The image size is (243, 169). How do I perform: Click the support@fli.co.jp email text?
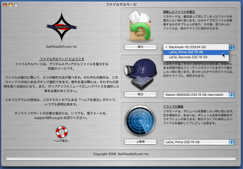[x=47, y=118]
